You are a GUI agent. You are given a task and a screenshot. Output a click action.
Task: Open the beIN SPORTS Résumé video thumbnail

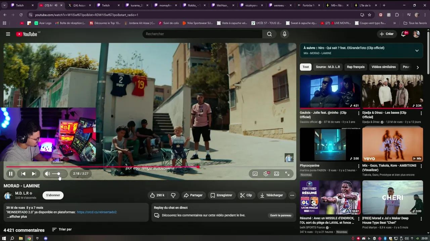pos(330,197)
